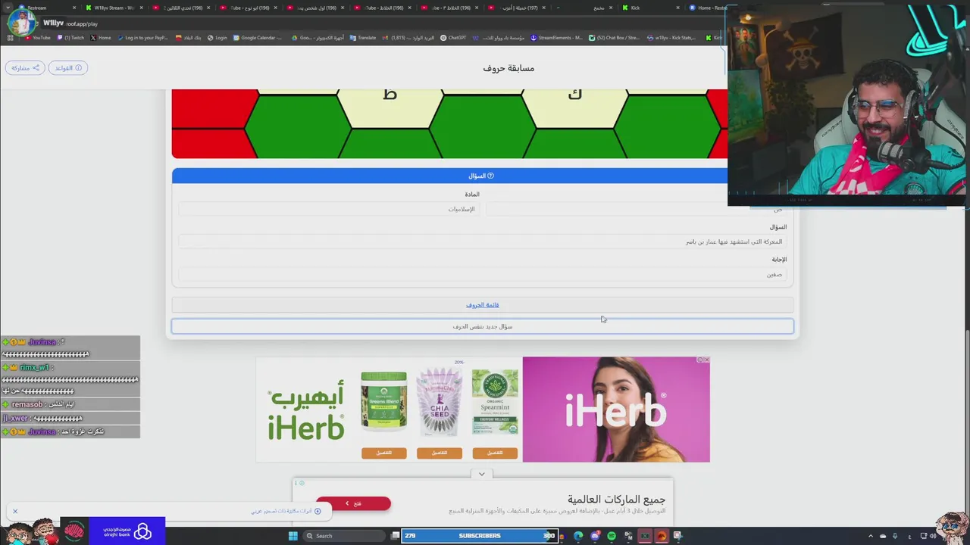Open the ad info icon on bottom banner
970x545 pixels.
300,483
